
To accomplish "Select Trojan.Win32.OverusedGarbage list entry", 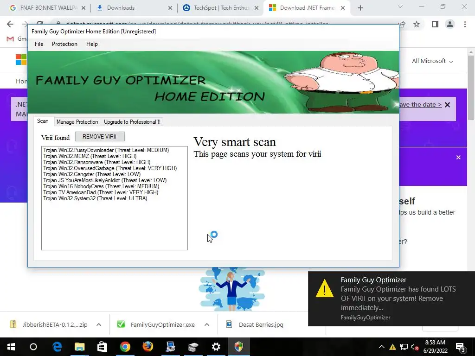I will pos(110,168).
